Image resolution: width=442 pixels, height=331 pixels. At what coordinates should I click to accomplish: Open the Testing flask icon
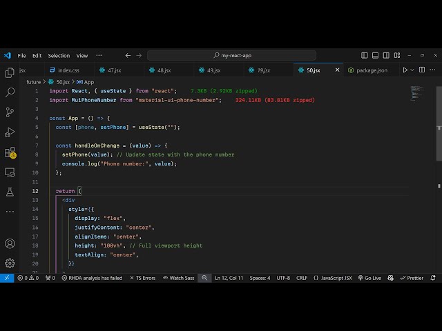pyautogui.click(x=10, y=192)
